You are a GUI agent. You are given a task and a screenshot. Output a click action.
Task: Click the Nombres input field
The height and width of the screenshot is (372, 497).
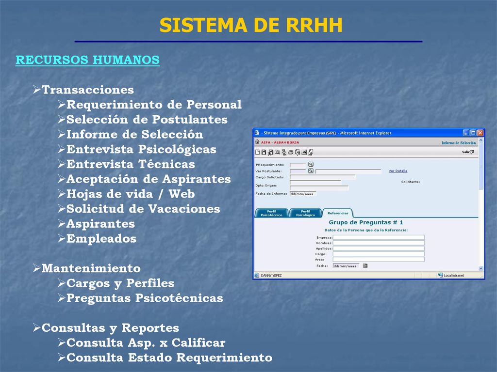379,243
